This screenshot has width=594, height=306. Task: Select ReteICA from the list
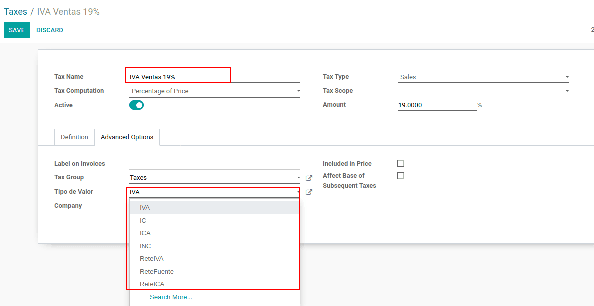click(x=214, y=284)
